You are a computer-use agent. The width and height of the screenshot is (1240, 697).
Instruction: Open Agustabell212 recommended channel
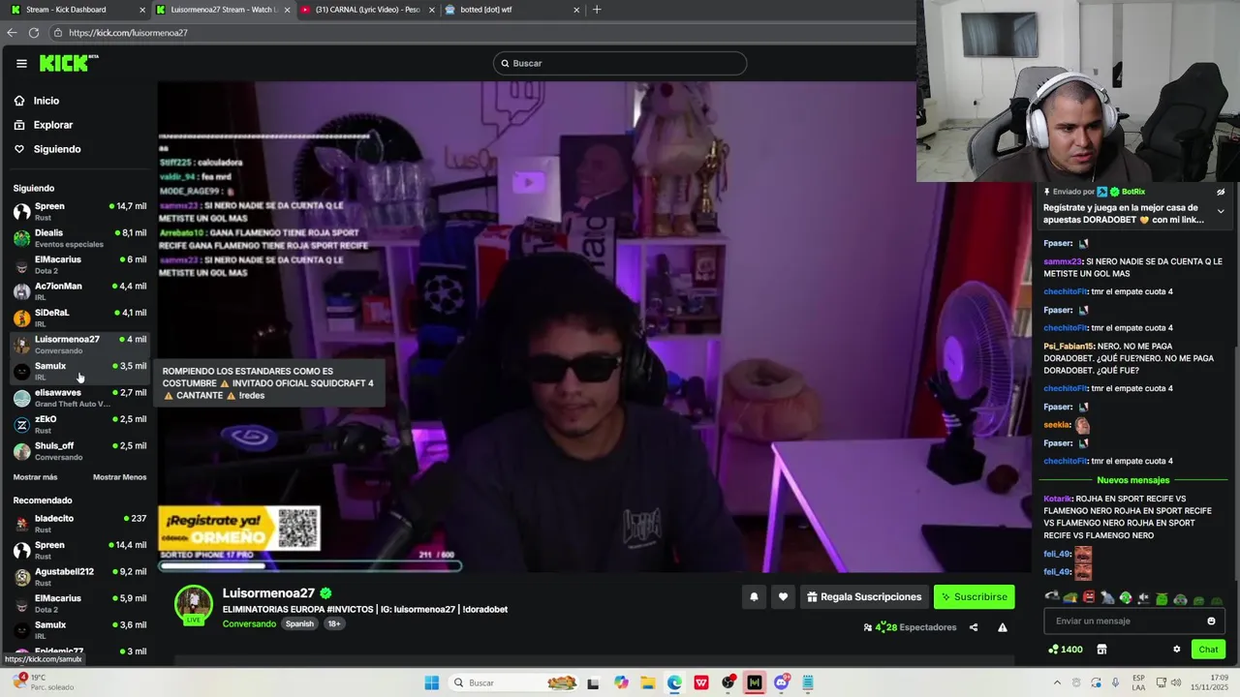(79, 577)
